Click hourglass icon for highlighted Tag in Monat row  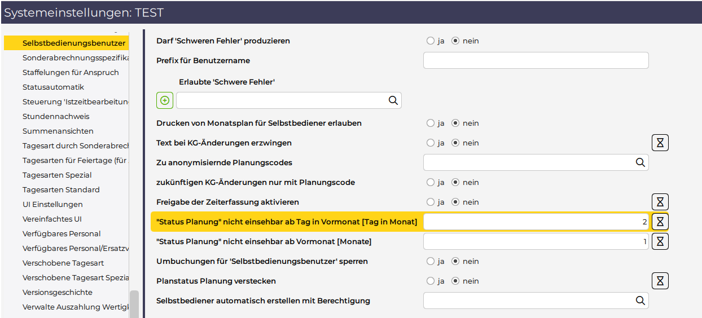click(x=660, y=222)
